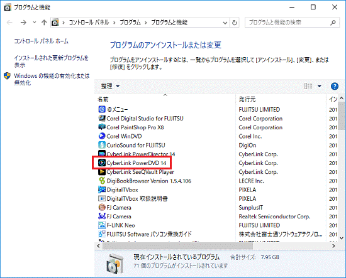The height and width of the screenshot is (278, 346).
Task: Click the DigitalTVbox program icon
Action: click(102, 190)
